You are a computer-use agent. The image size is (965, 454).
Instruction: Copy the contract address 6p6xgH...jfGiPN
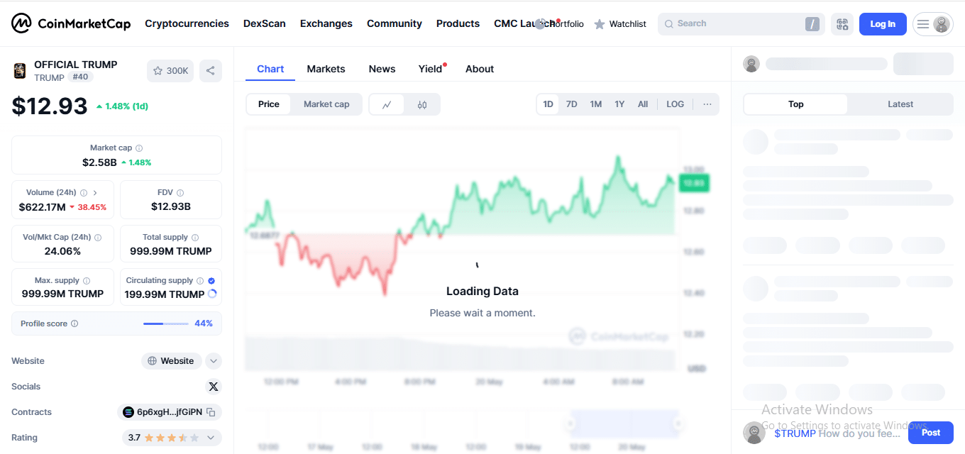click(211, 412)
